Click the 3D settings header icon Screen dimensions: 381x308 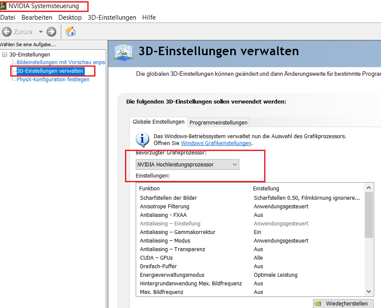tap(123, 52)
